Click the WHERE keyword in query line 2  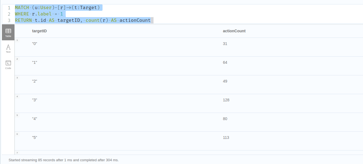[x=22, y=14]
